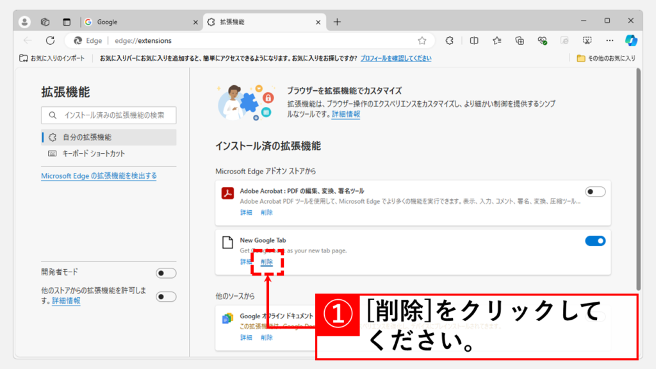
Task: Refresh the page with the reload icon
Action: tap(50, 40)
